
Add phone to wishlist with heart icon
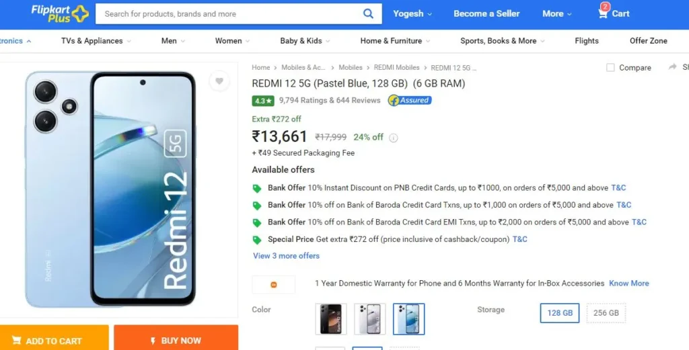pos(219,81)
